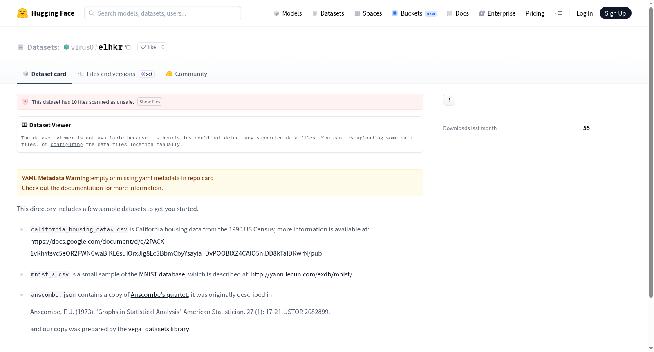
Task: Click the 'Datasets:' breadcrumb label
Action: point(43,47)
